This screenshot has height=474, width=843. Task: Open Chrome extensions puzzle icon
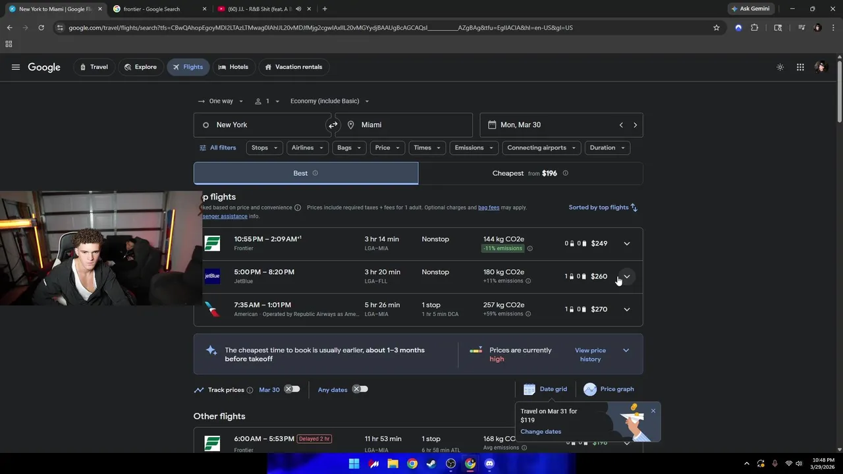pyautogui.click(x=755, y=28)
